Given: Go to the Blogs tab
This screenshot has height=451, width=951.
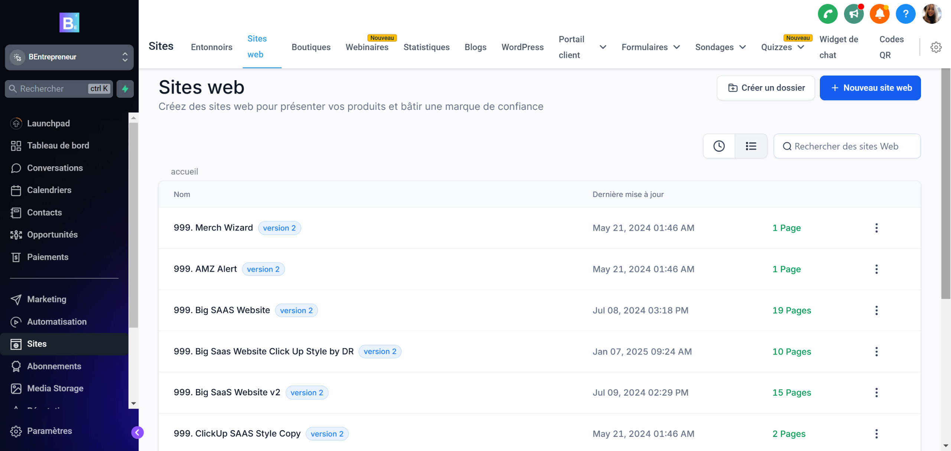Looking at the screenshot, I should [x=475, y=47].
